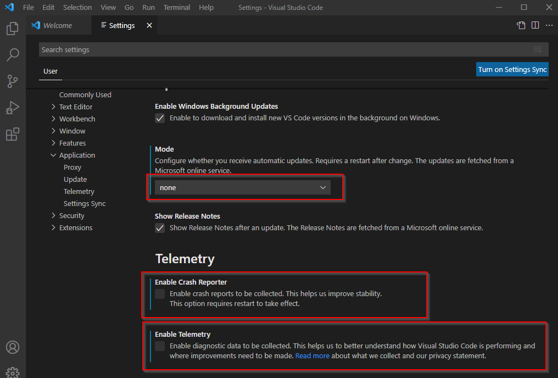The image size is (558, 378).
Task: Select the User settings scope tab
Action: point(51,71)
